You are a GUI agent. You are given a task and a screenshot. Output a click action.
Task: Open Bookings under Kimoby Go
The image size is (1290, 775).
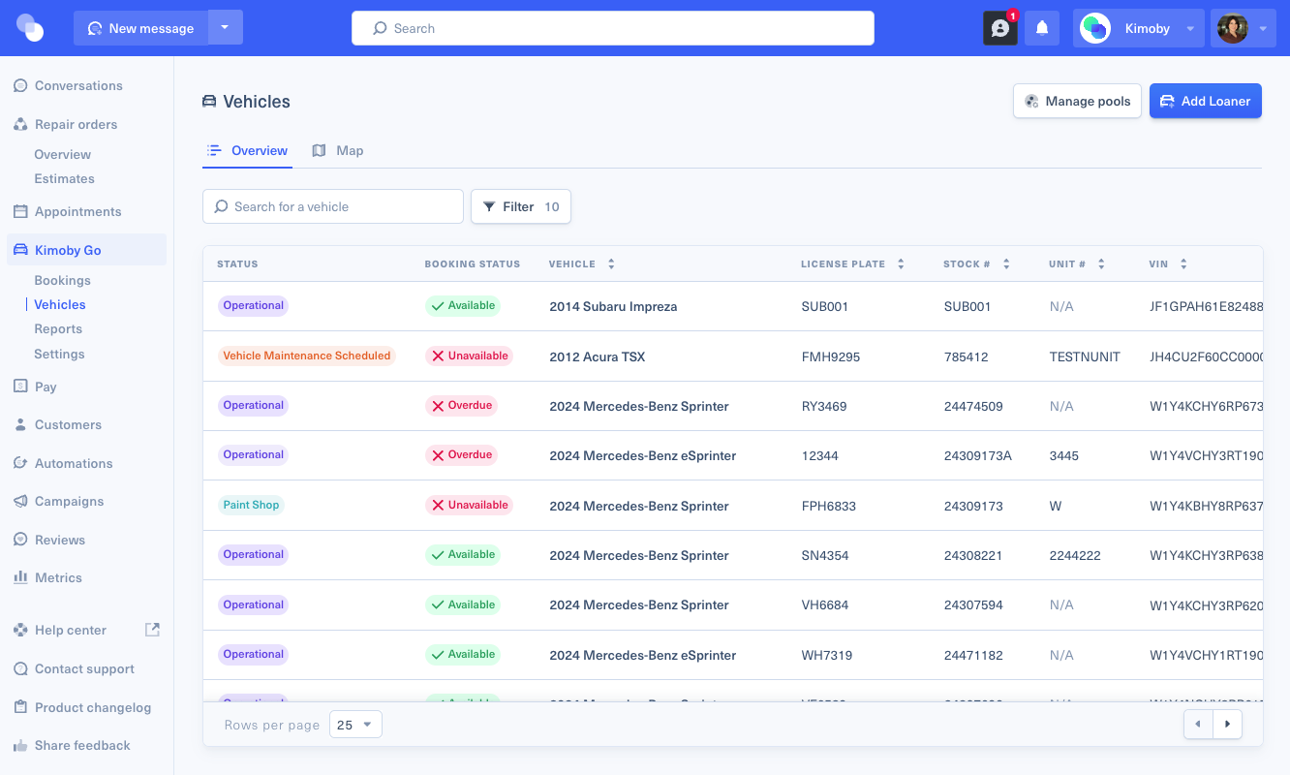coord(62,280)
